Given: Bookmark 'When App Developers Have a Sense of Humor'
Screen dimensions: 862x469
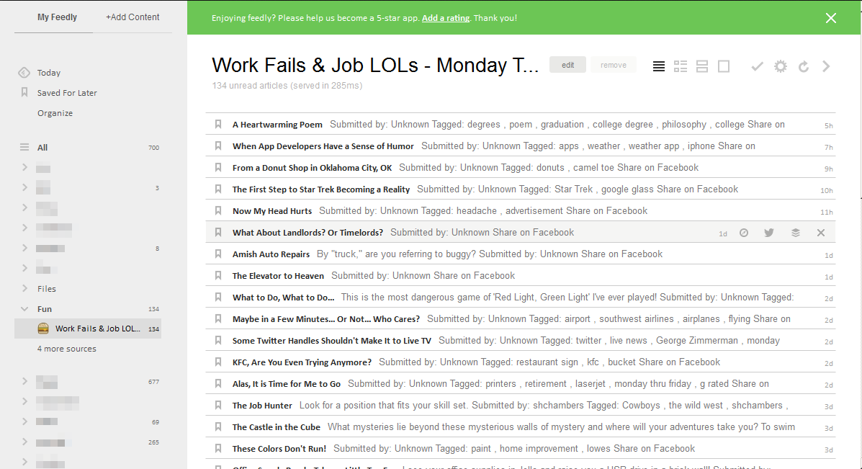Looking at the screenshot, I should pyautogui.click(x=218, y=146).
